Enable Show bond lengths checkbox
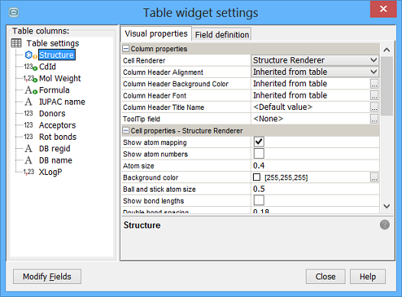Screen dimensions: 402x297 [x=258, y=200]
